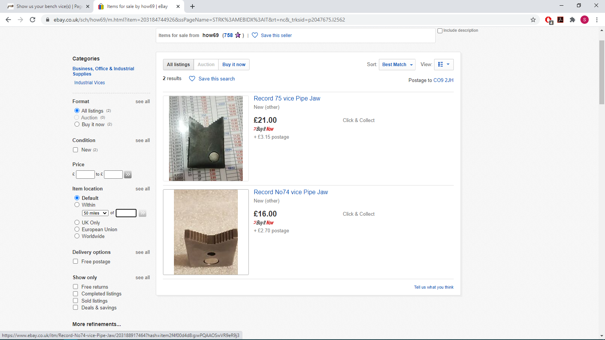Submit the price range arrow button
This screenshot has width=605, height=340.
(x=128, y=175)
